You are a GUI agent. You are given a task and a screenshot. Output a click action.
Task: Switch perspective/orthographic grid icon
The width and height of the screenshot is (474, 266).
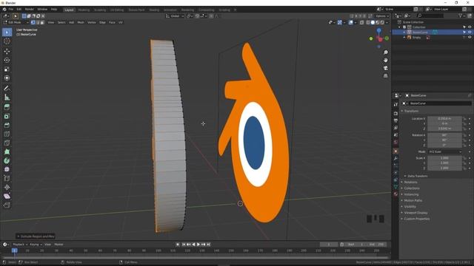pyautogui.click(x=385, y=76)
